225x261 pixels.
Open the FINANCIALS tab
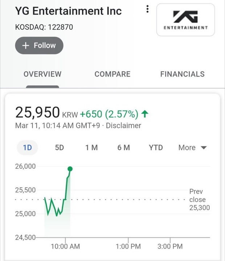click(x=182, y=74)
